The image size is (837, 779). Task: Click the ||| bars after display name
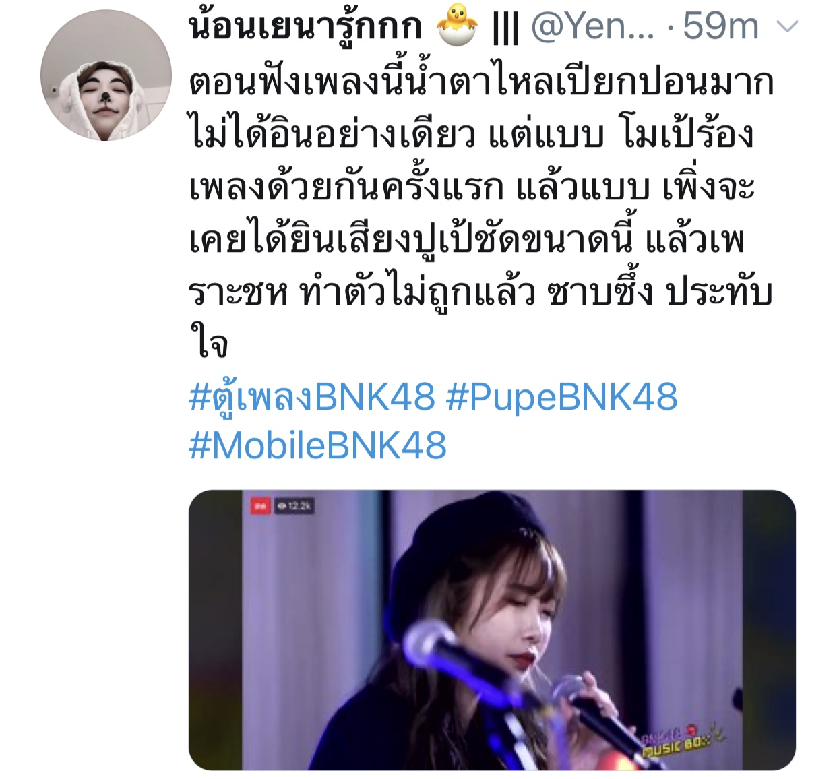tap(505, 28)
